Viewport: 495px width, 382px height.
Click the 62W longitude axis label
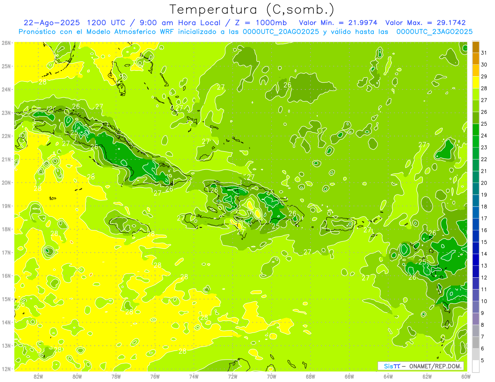click(427, 376)
